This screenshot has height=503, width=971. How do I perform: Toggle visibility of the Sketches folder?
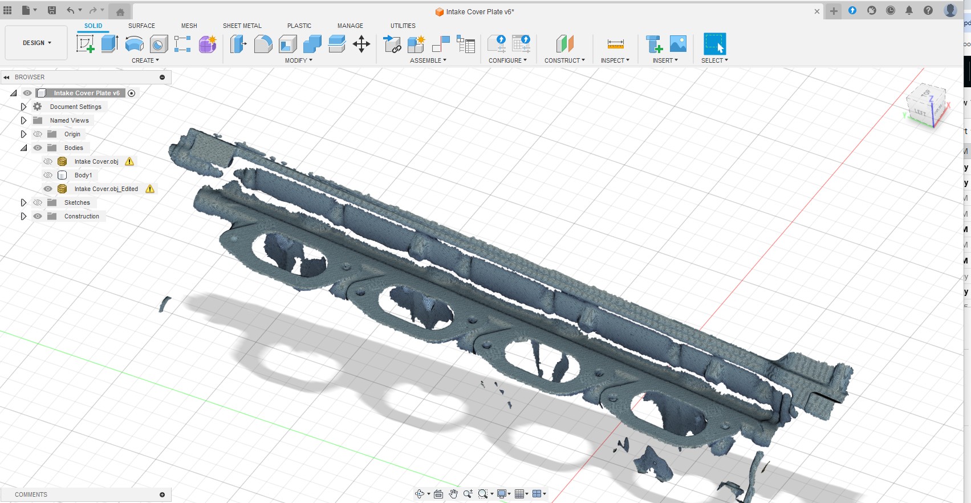click(38, 202)
